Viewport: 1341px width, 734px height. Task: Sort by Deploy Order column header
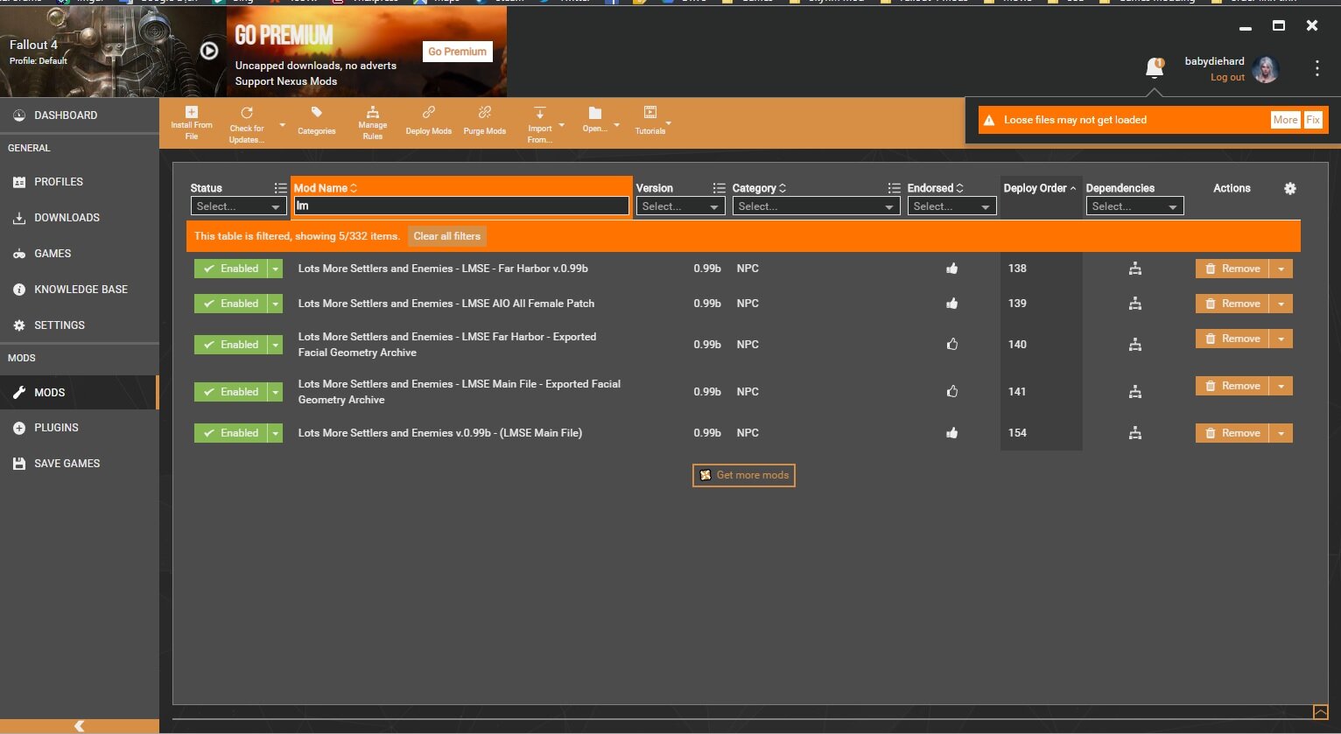pyautogui.click(x=1040, y=188)
